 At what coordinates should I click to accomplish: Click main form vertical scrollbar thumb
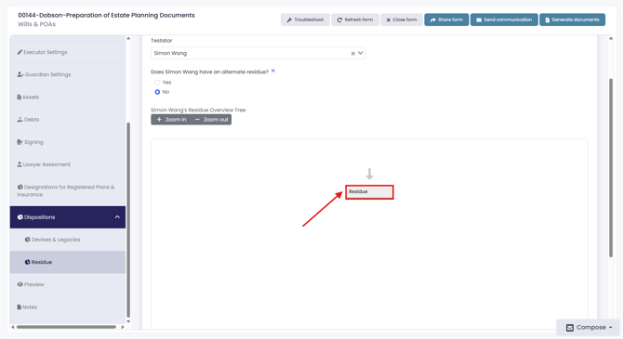coord(611,168)
